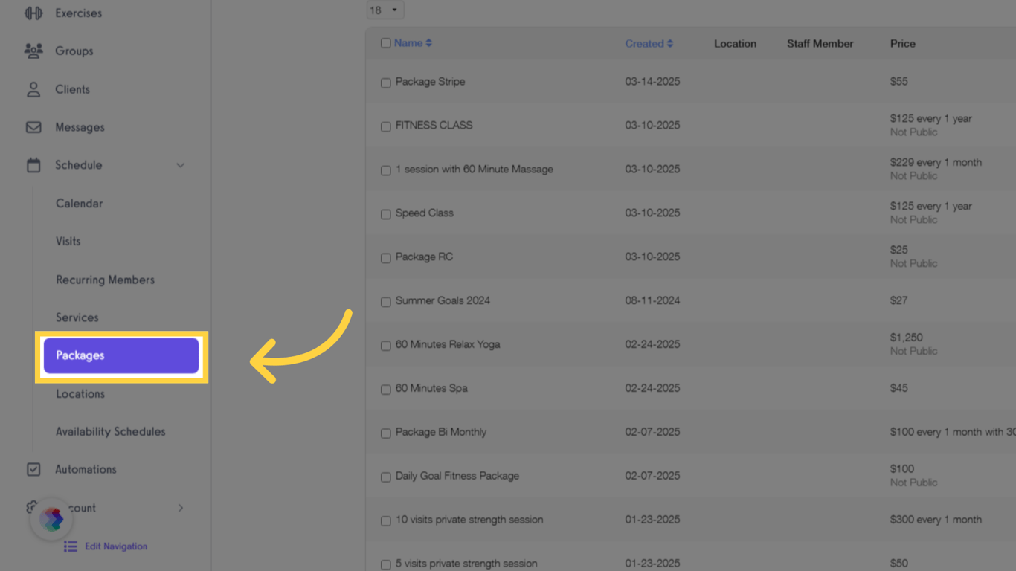Image resolution: width=1016 pixels, height=571 pixels.
Task: Click the Automations checkbox icon
Action: [x=33, y=469]
